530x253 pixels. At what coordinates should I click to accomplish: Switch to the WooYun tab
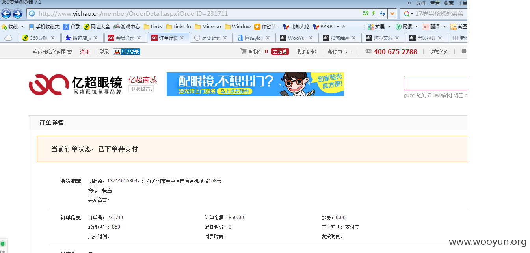298,38
